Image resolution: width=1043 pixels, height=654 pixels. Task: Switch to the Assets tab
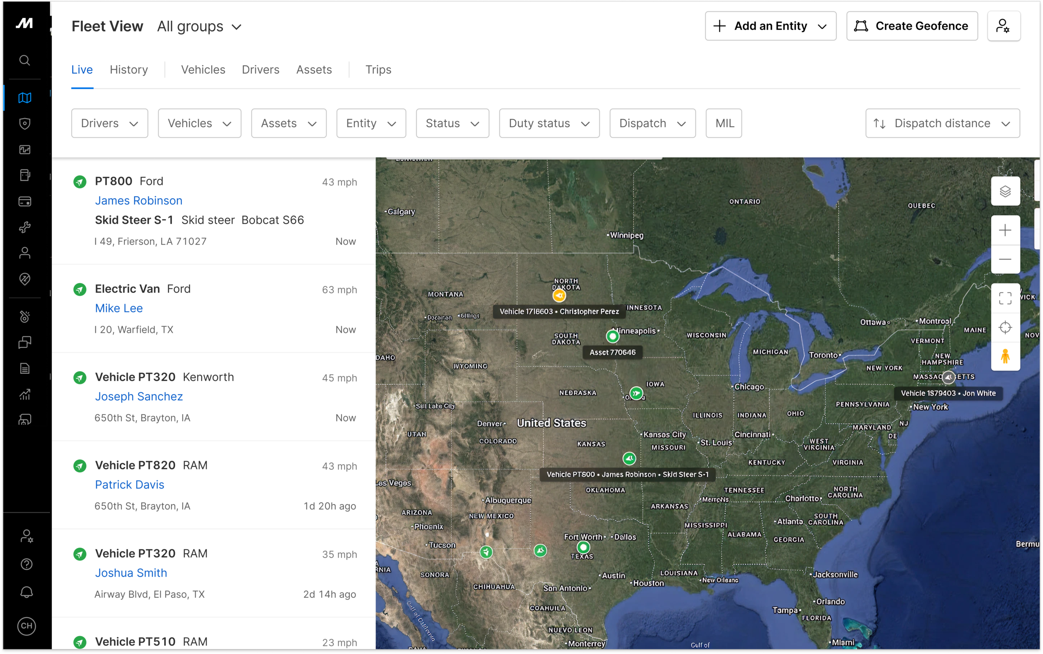(314, 70)
